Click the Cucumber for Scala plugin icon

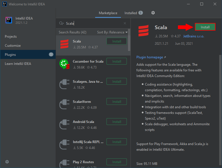click(64, 64)
